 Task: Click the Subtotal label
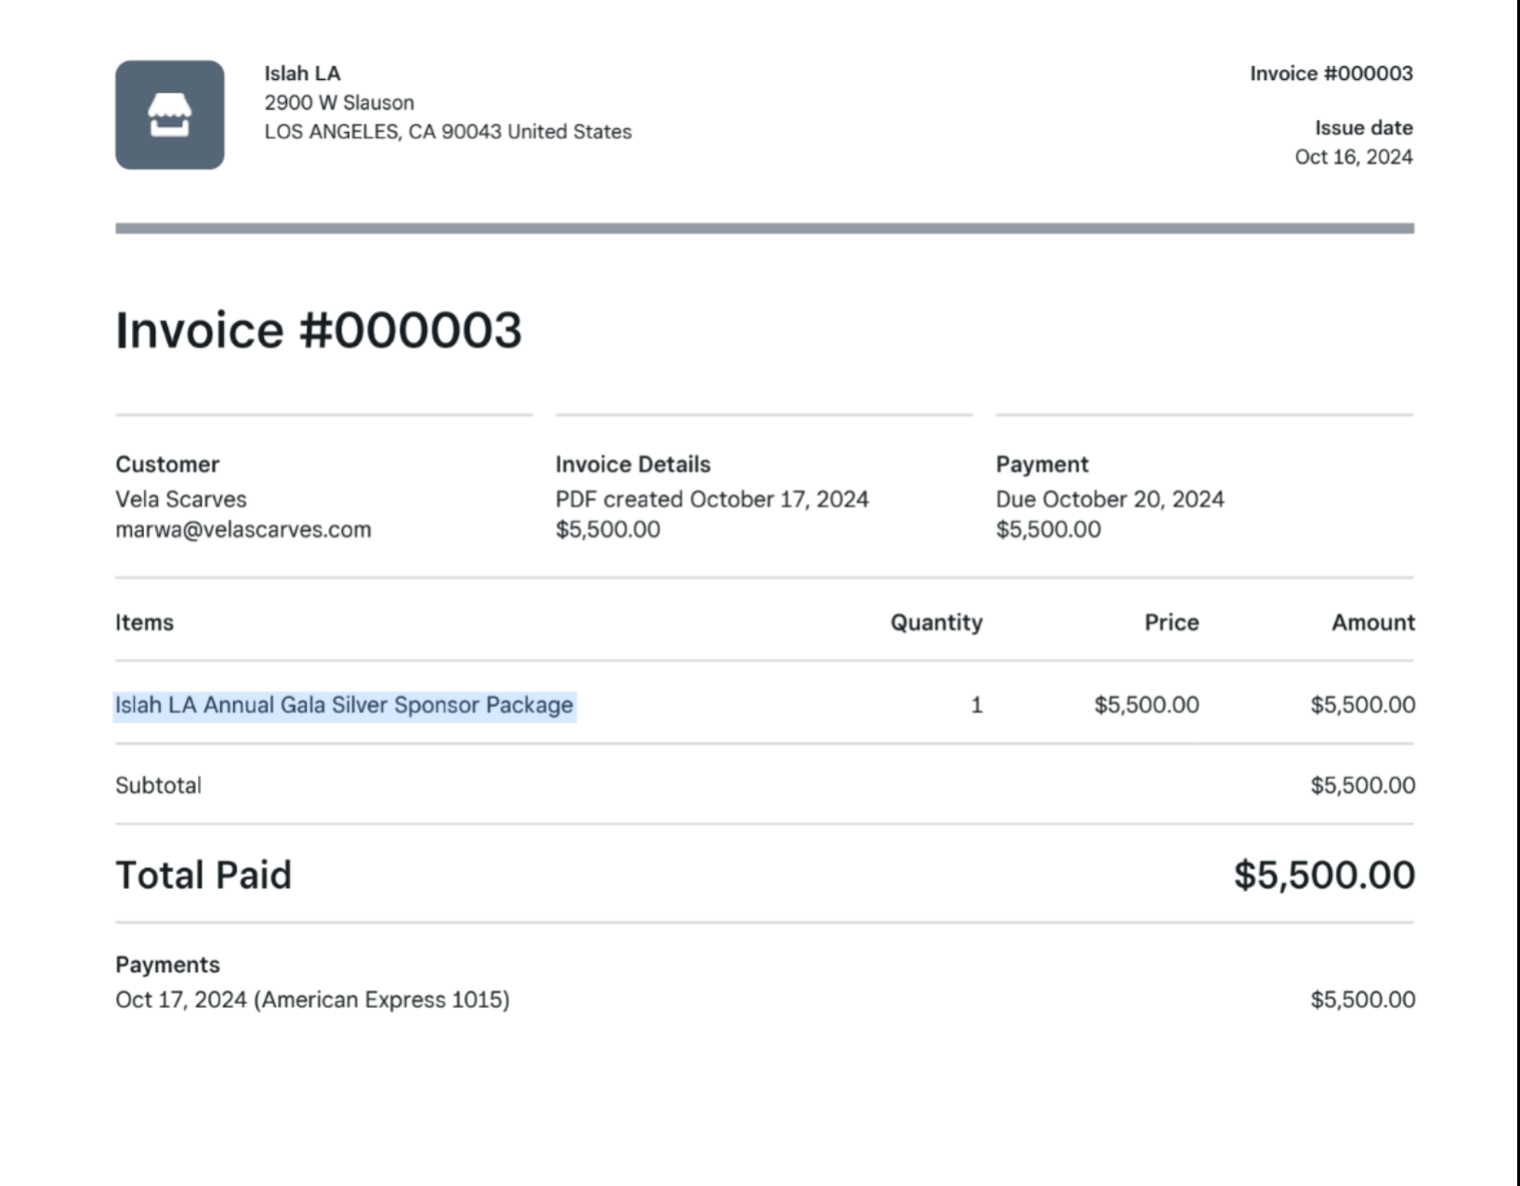[158, 785]
